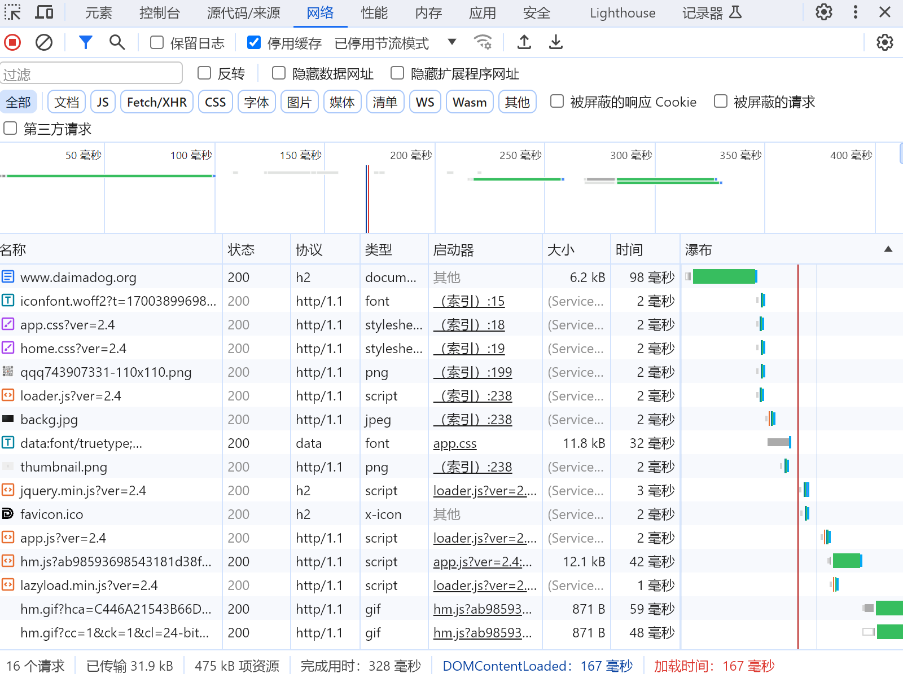Switch to Performance tab (性能)
Screen dimensions: 903x678
coord(375,13)
